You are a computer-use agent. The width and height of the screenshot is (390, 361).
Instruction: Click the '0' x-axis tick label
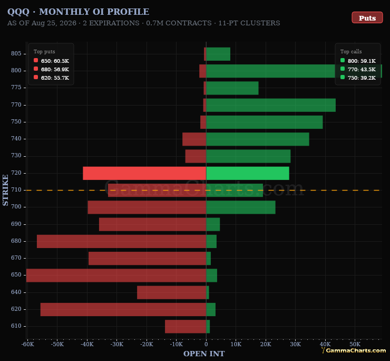[x=206, y=344]
